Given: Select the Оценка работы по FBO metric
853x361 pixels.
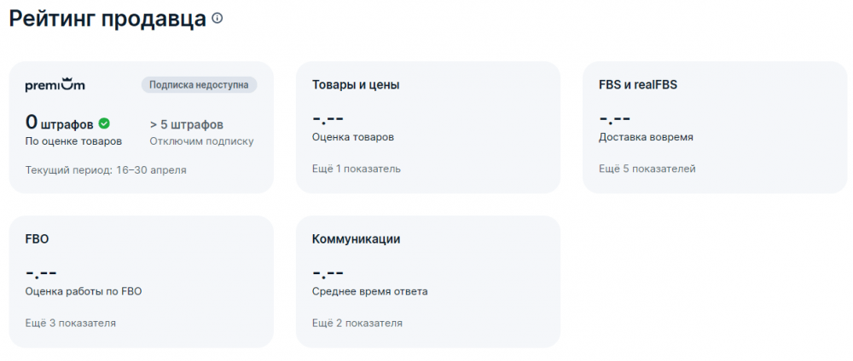Looking at the screenshot, I should point(84,291).
